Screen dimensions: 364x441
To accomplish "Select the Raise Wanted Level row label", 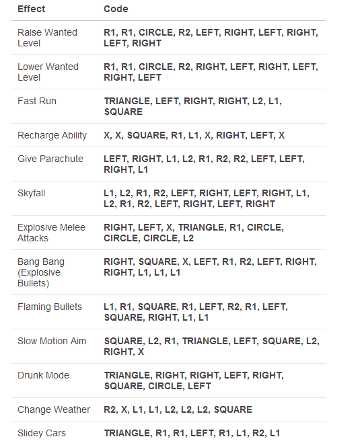I will point(47,38).
